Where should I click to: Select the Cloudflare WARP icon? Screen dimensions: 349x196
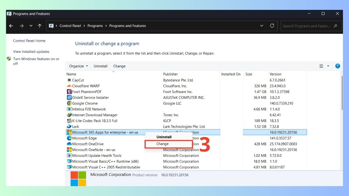point(69,86)
